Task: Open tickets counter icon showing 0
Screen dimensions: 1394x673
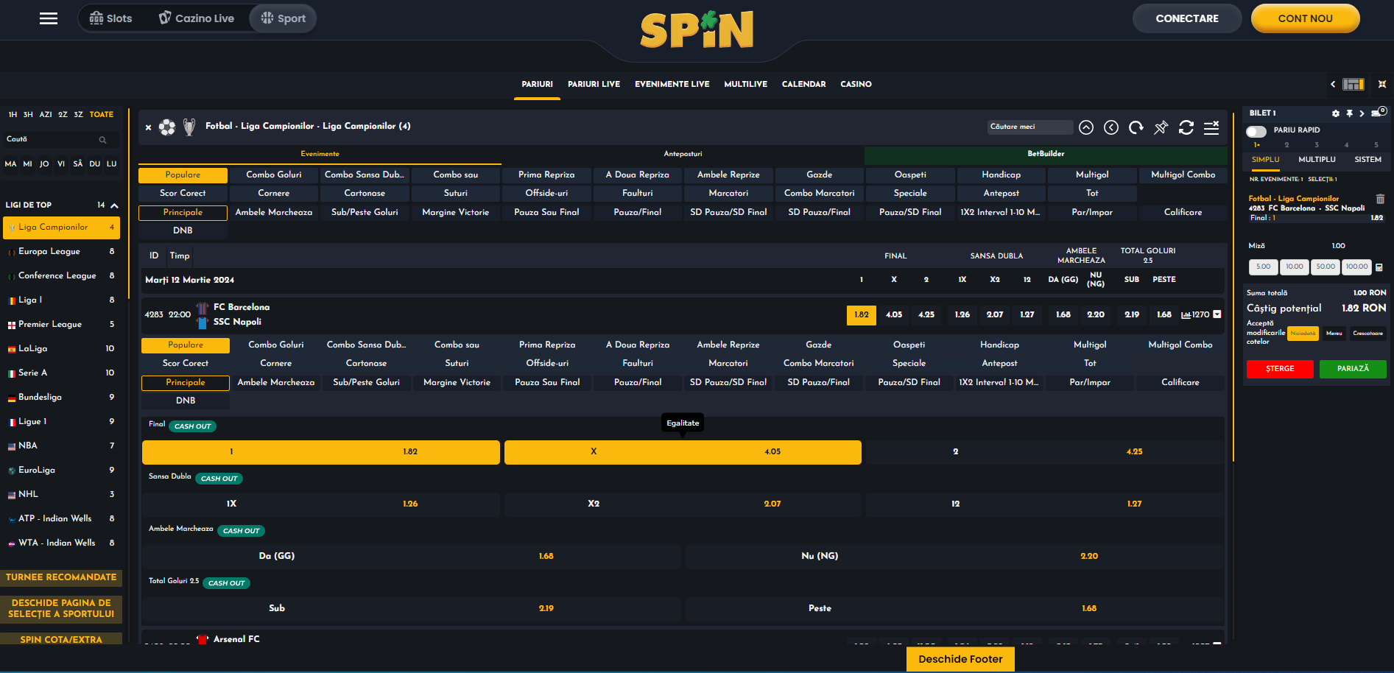Action: click(x=1379, y=113)
